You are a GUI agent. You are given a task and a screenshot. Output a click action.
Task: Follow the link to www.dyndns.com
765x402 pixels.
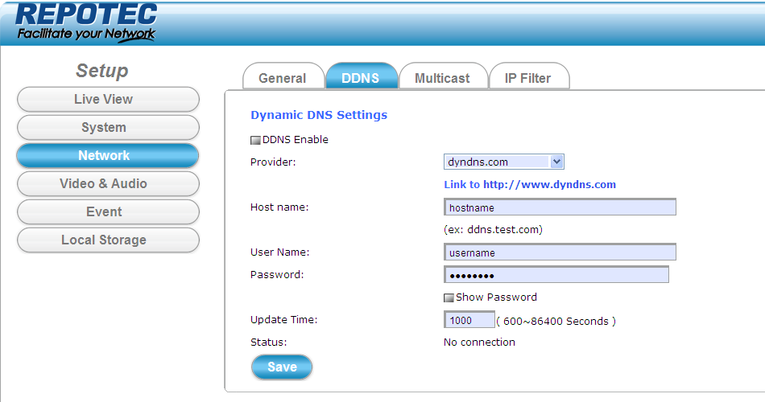[x=530, y=184]
